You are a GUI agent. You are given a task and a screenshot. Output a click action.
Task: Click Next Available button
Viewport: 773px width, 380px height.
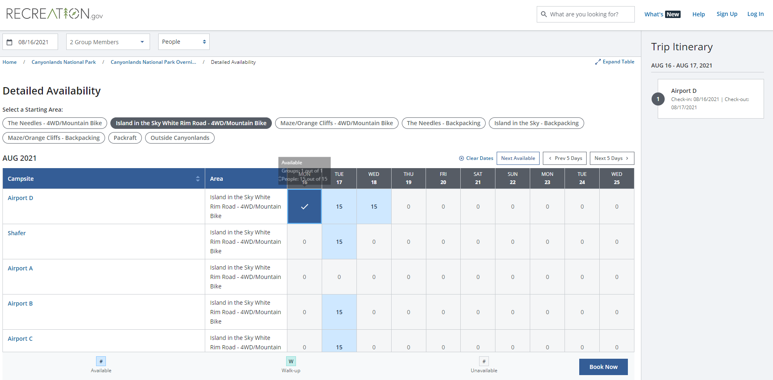click(518, 158)
